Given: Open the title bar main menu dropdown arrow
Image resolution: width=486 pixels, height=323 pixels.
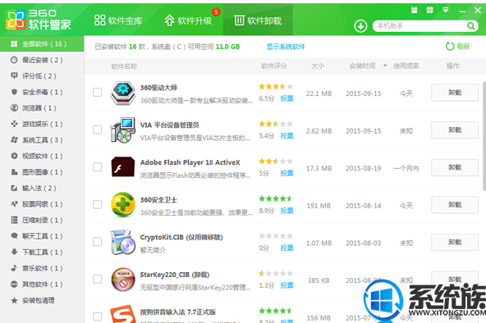Looking at the screenshot, I should pos(446,10).
